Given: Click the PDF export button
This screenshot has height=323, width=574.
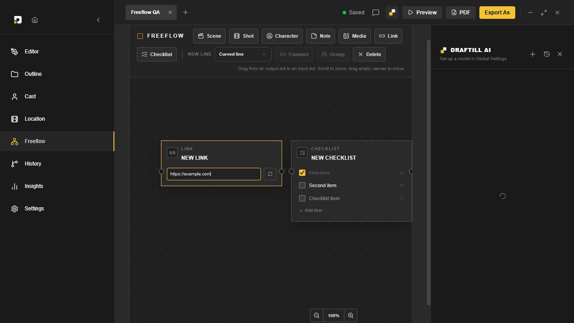Looking at the screenshot, I should [x=461, y=13].
